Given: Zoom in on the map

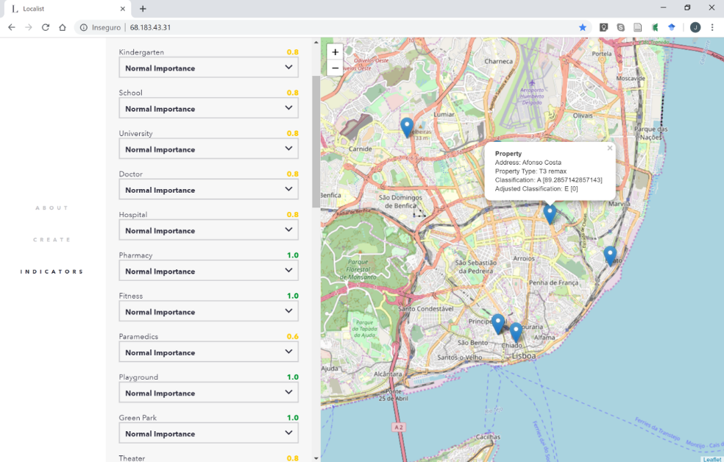Looking at the screenshot, I should coord(335,52).
